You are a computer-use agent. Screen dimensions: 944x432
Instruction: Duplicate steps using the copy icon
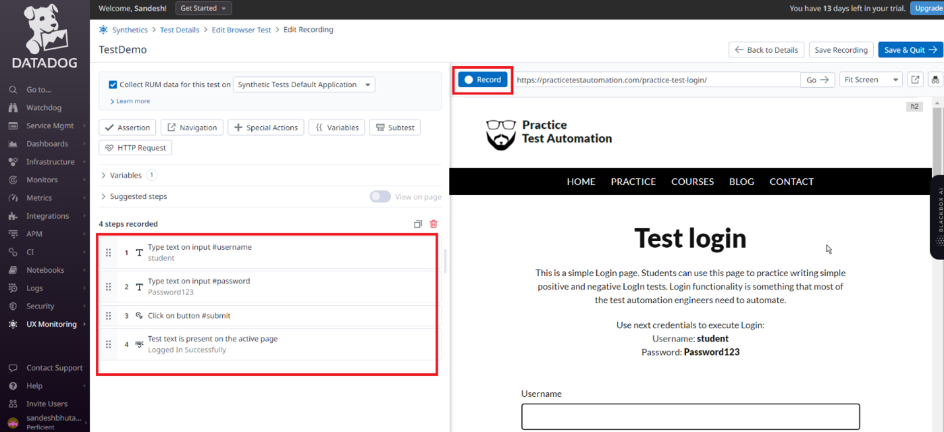tap(418, 224)
